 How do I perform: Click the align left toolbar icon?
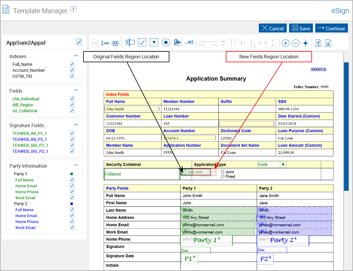pos(203,43)
